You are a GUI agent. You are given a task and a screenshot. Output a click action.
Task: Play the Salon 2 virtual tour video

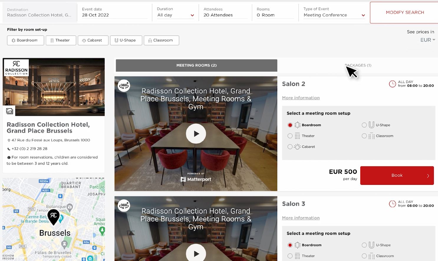[x=196, y=134]
